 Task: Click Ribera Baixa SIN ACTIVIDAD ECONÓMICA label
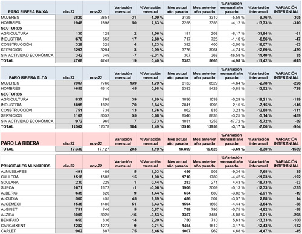click(x=28, y=55)
